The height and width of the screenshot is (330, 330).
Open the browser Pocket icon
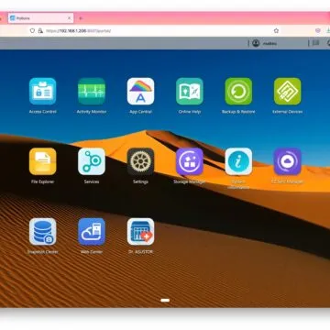pyautogui.click(x=317, y=30)
